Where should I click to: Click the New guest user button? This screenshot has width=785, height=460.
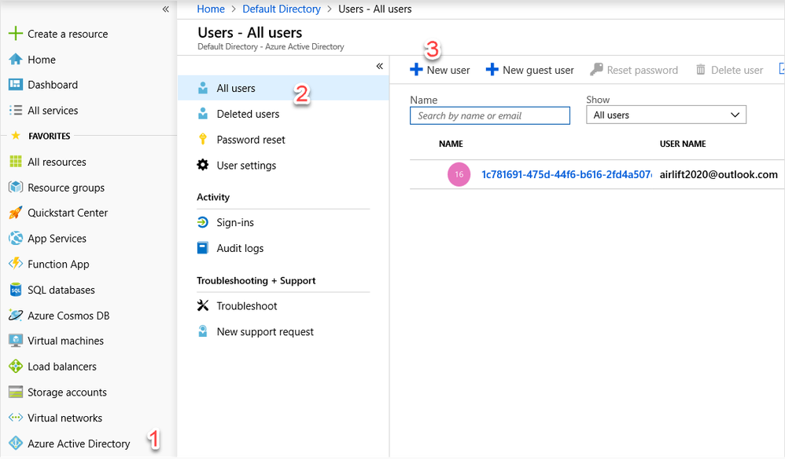[x=529, y=70]
